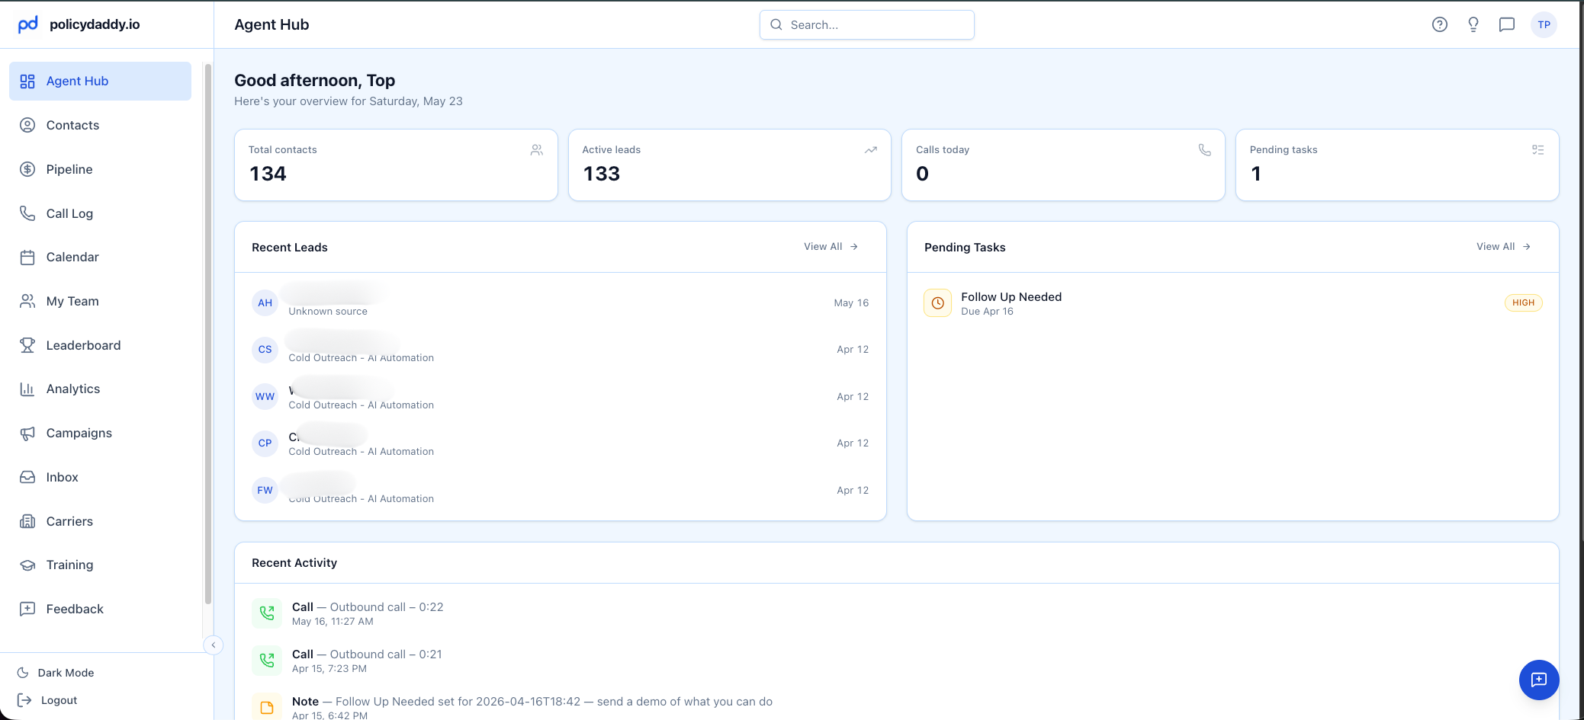This screenshot has height=720, width=1584.
Task: Open the Inbox menu item
Action: [x=100, y=477]
